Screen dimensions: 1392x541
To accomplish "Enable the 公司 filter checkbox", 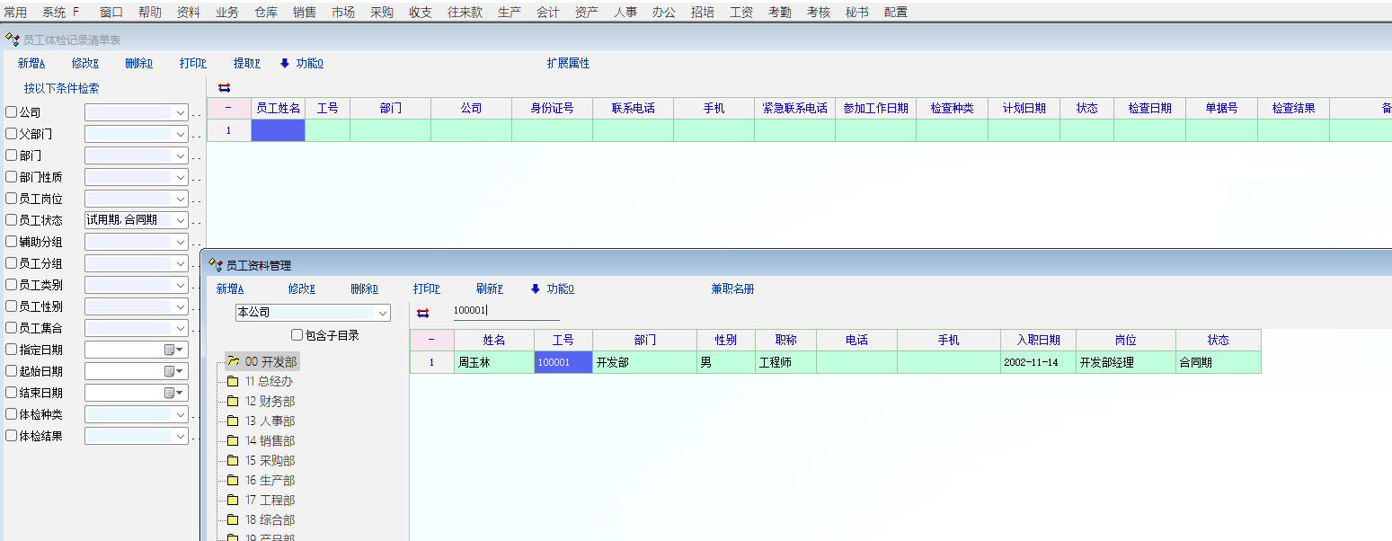I will tap(12, 113).
